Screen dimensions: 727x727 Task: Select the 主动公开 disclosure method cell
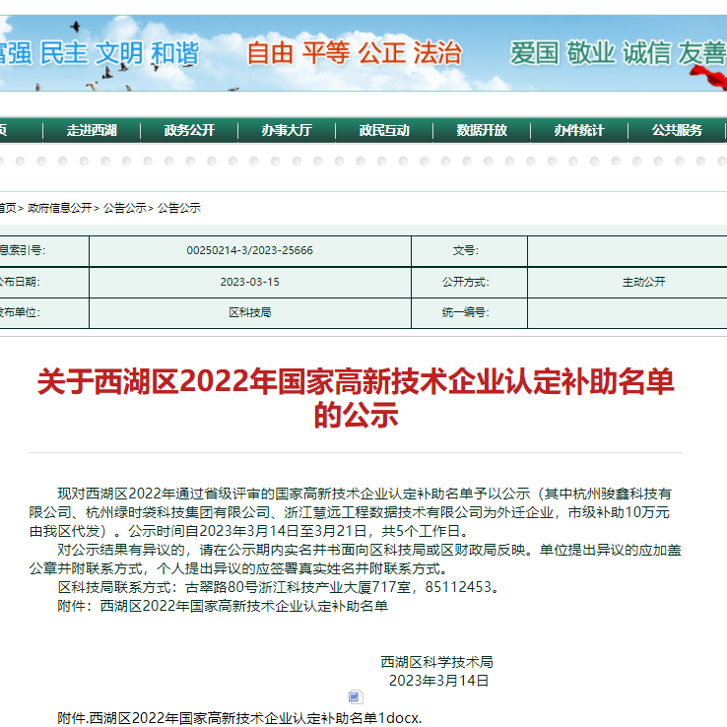coord(643,282)
